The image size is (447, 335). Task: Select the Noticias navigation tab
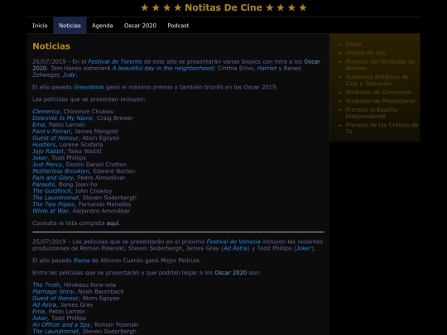(x=70, y=26)
